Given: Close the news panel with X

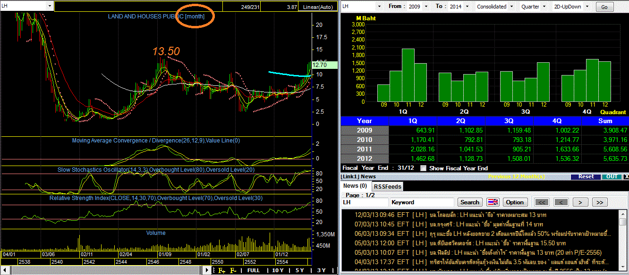Looking at the screenshot, I should point(626,176).
